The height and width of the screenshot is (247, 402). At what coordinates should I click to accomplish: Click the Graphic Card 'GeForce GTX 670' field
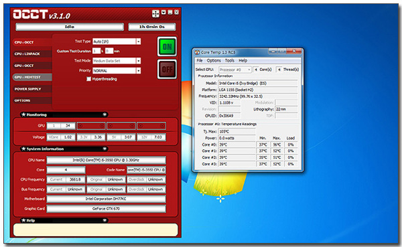tap(106, 209)
